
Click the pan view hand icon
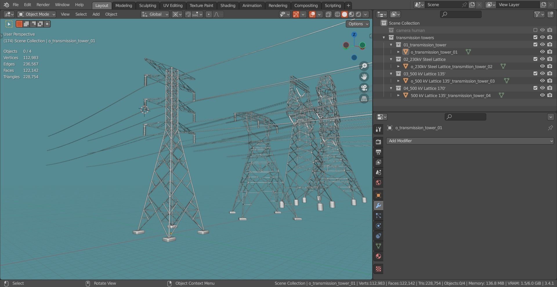pos(364,77)
